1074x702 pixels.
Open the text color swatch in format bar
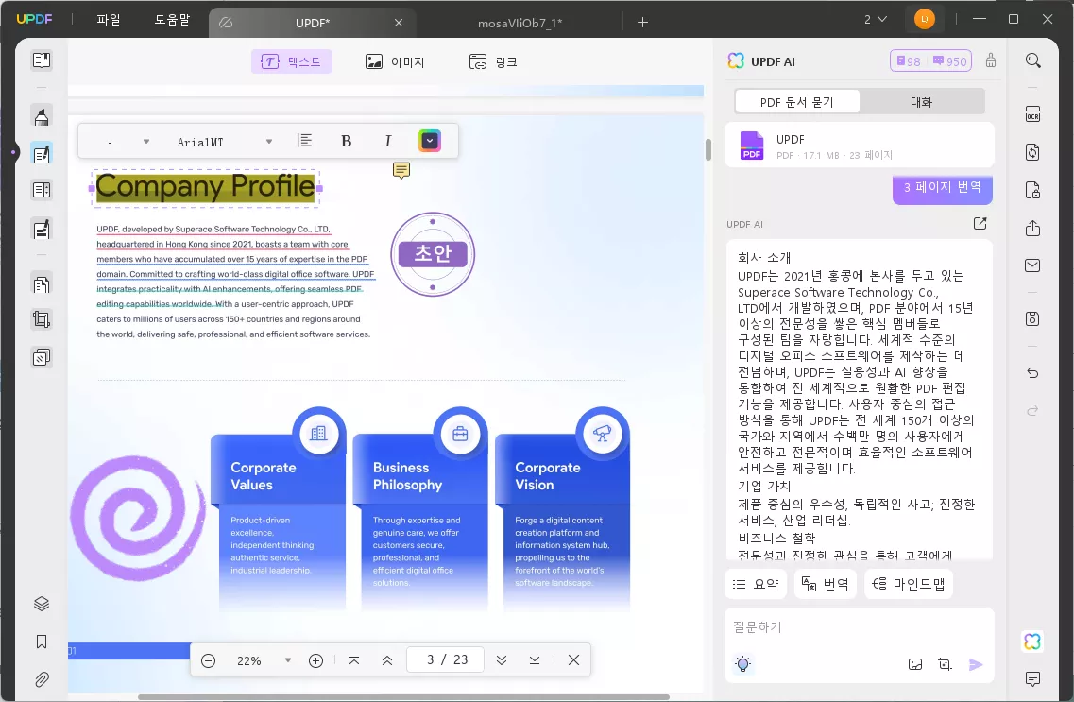coord(430,140)
